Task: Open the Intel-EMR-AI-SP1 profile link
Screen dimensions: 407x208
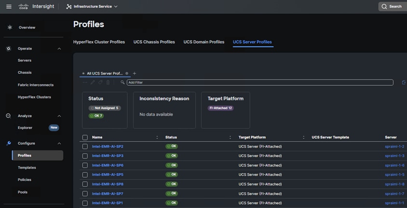Action: [x=108, y=203]
